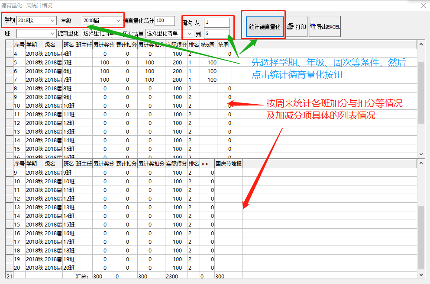The height and width of the screenshot is (284, 430).
Task: Click the 德育量化满分 input showing 100
Action: pos(165,20)
